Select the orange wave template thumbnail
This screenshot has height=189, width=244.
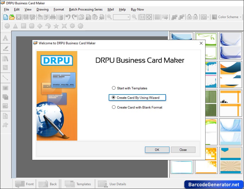[x=230, y=75]
